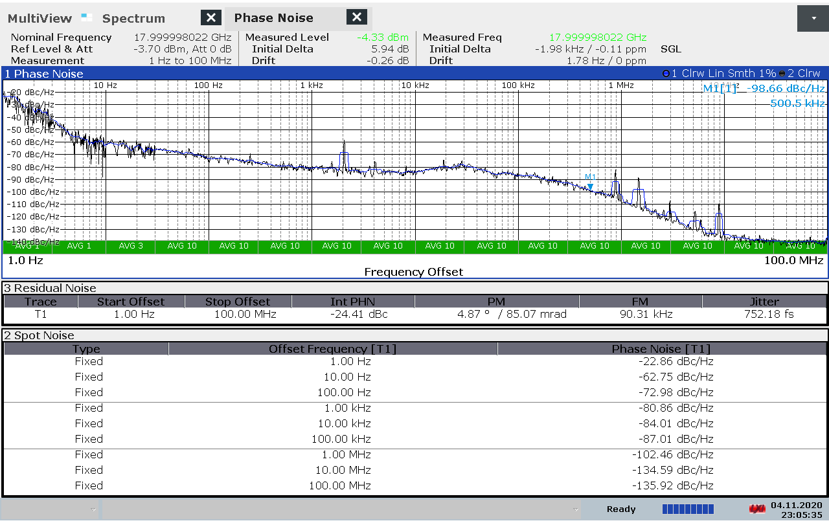The width and height of the screenshot is (829, 523).
Task: Select the 1.00 kHz spot noise row
Action: click(x=414, y=408)
